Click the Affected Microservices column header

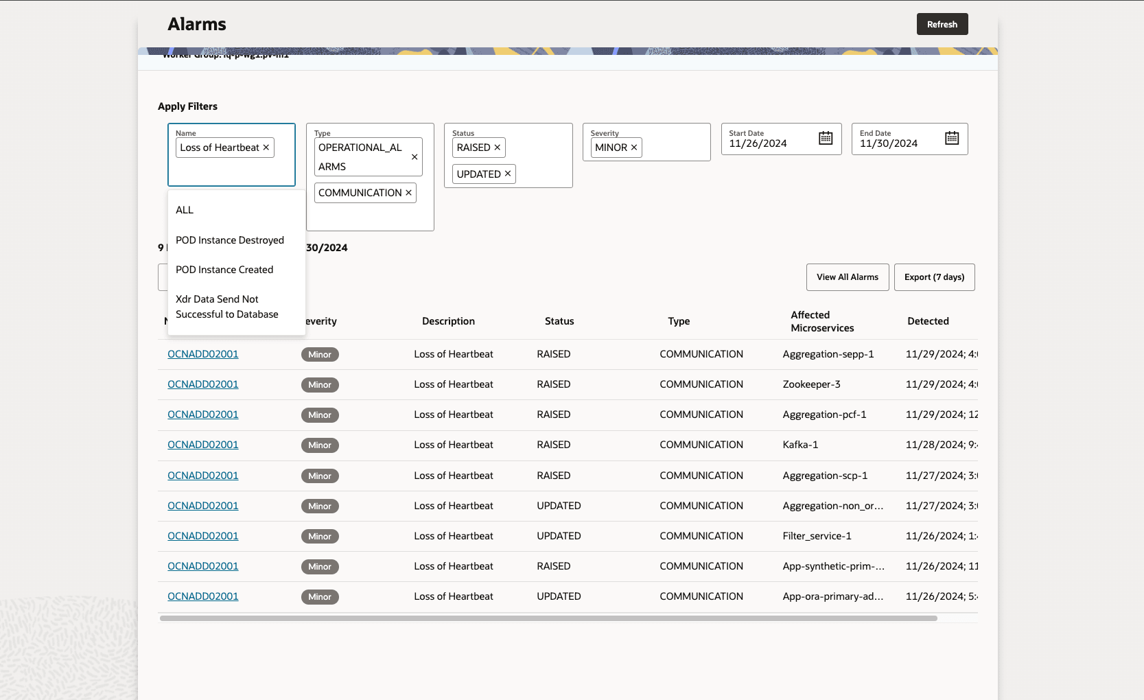pyautogui.click(x=822, y=321)
